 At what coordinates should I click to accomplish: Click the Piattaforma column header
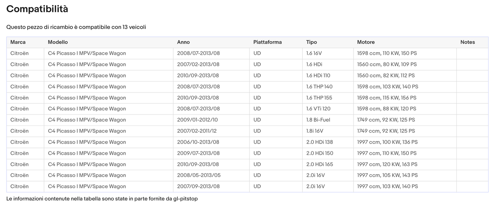(267, 42)
